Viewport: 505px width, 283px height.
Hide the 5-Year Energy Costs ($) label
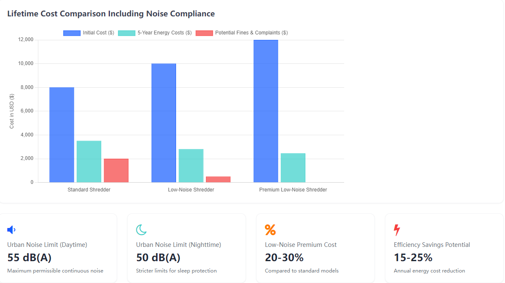(x=165, y=33)
